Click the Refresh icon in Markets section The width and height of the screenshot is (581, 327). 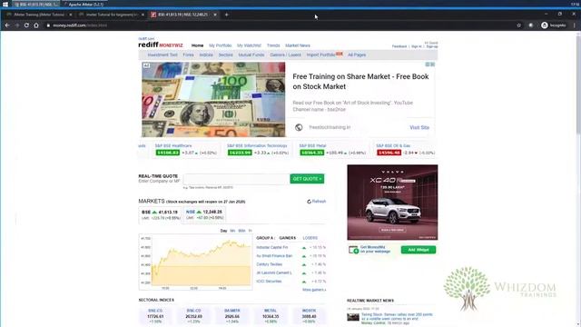[x=309, y=202]
